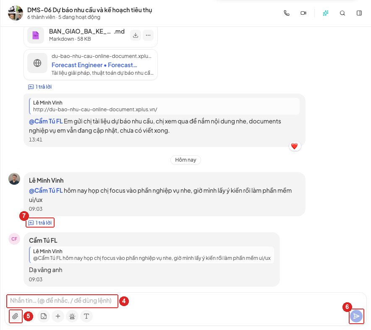The width and height of the screenshot is (371, 330).
Task: Click the @Cẩm Tú FL mention in today's message
Action: [x=46, y=191]
